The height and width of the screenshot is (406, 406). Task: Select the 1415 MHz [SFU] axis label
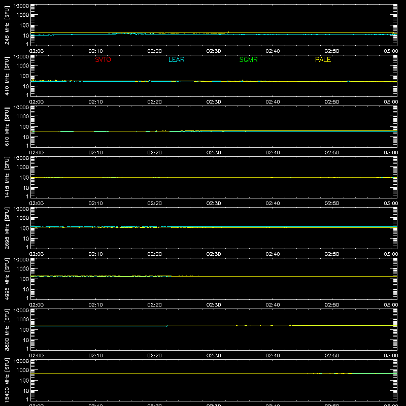pos(7,177)
